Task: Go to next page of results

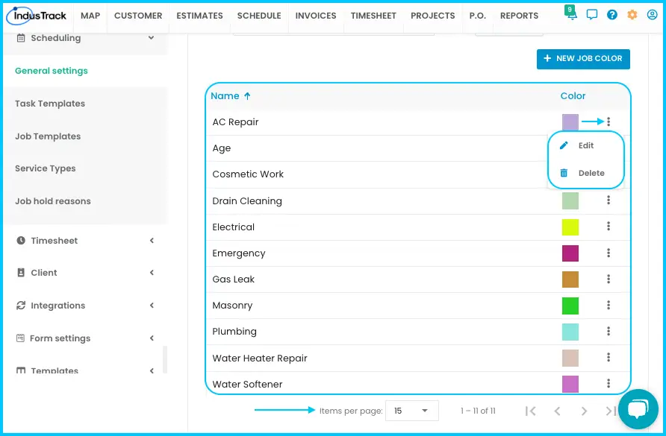Action: (584, 411)
